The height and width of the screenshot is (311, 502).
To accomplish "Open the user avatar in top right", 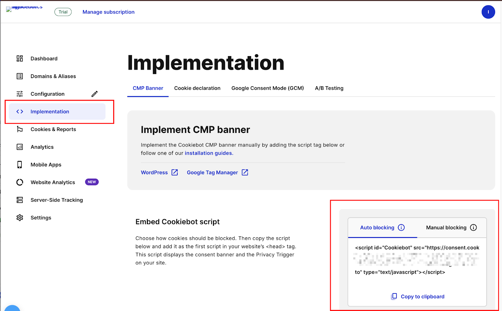I will pos(488,12).
